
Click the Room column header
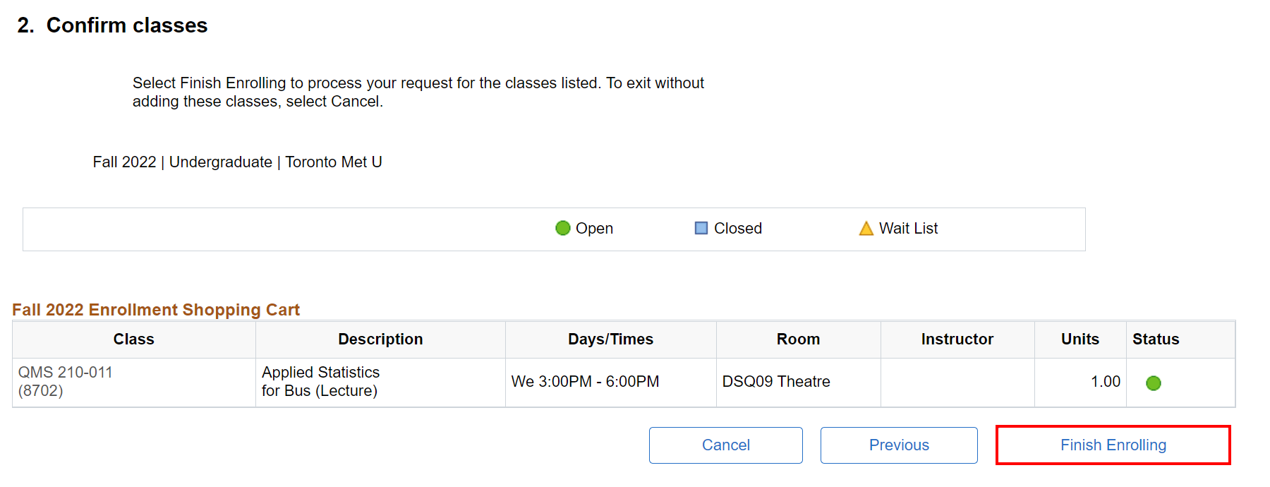(x=798, y=339)
